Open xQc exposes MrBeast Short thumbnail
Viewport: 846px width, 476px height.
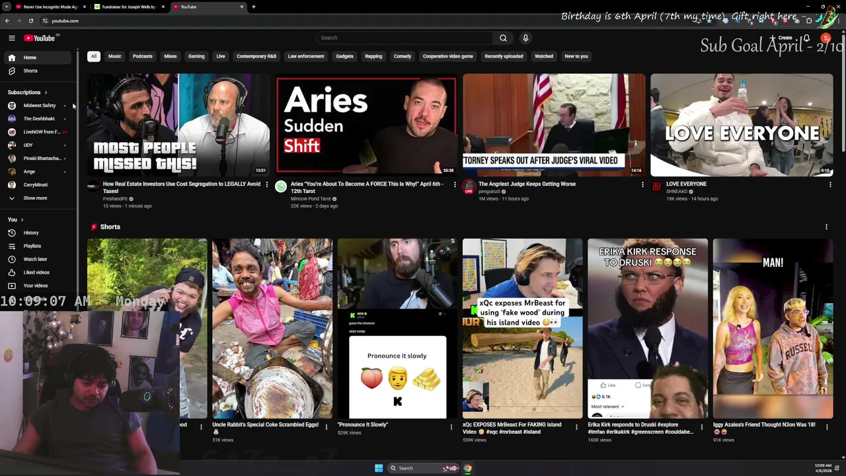pos(522,329)
